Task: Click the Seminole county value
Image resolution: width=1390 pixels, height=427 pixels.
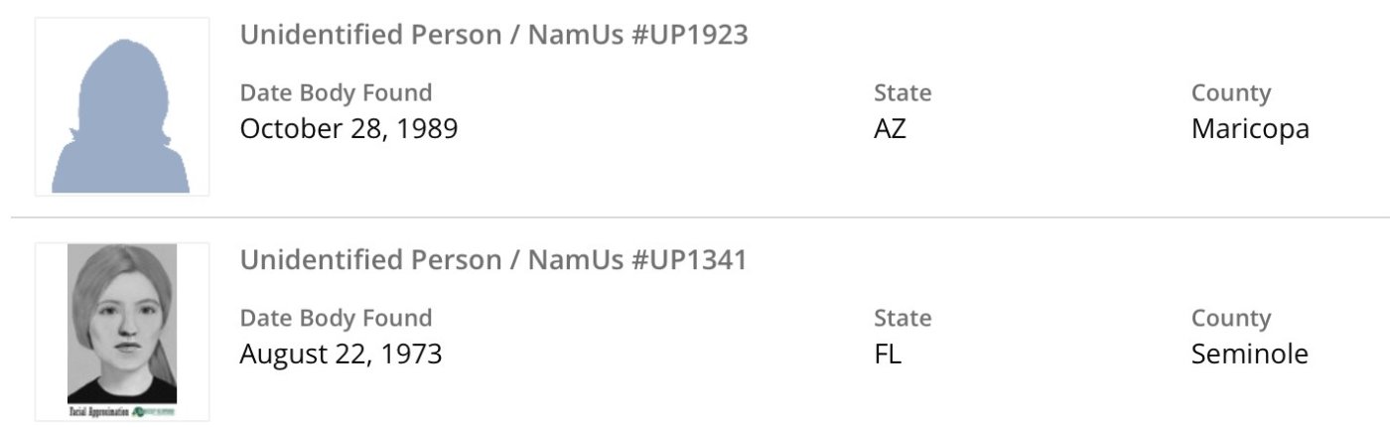Action: pyautogui.click(x=1249, y=354)
